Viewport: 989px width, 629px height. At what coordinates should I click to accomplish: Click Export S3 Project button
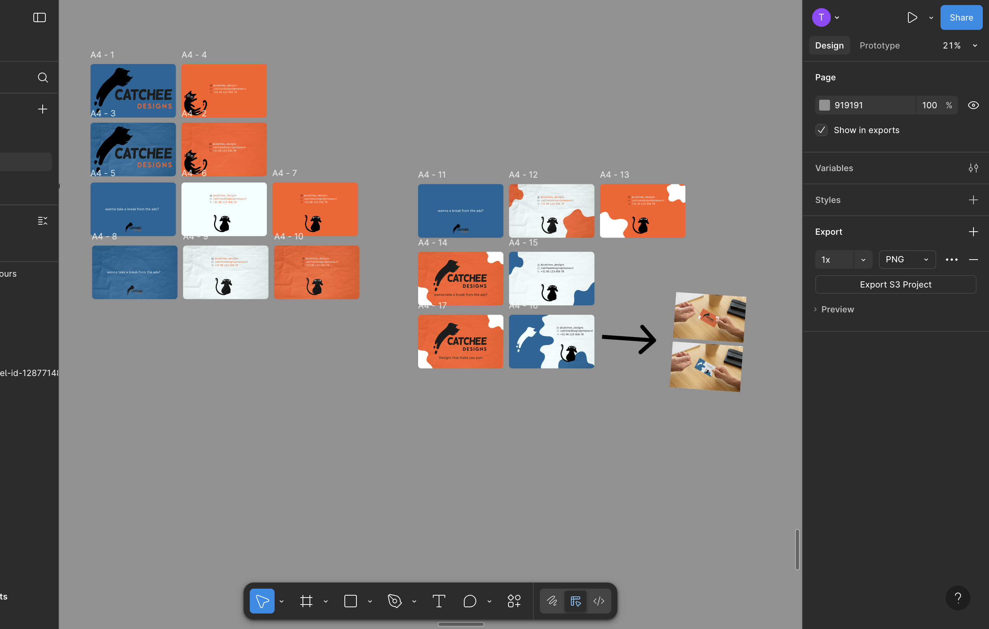click(x=896, y=284)
